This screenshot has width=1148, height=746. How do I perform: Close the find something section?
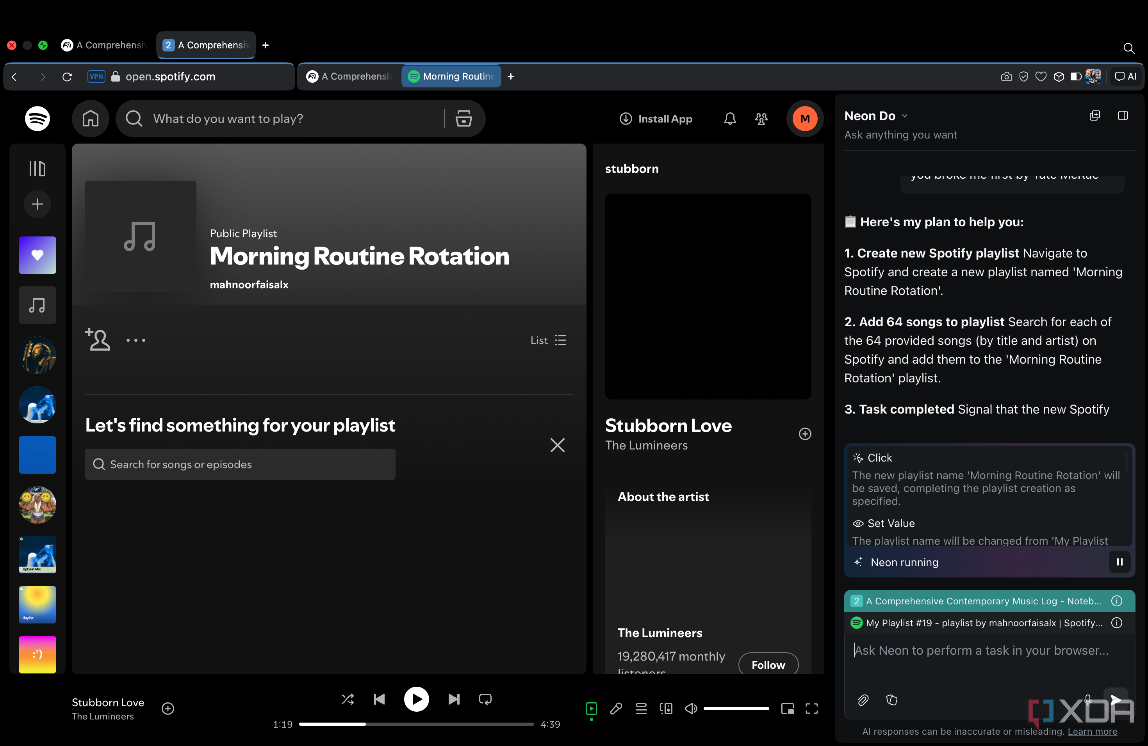click(557, 445)
